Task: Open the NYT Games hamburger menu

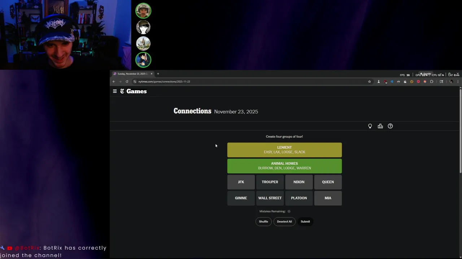Action: pos(115,91)
